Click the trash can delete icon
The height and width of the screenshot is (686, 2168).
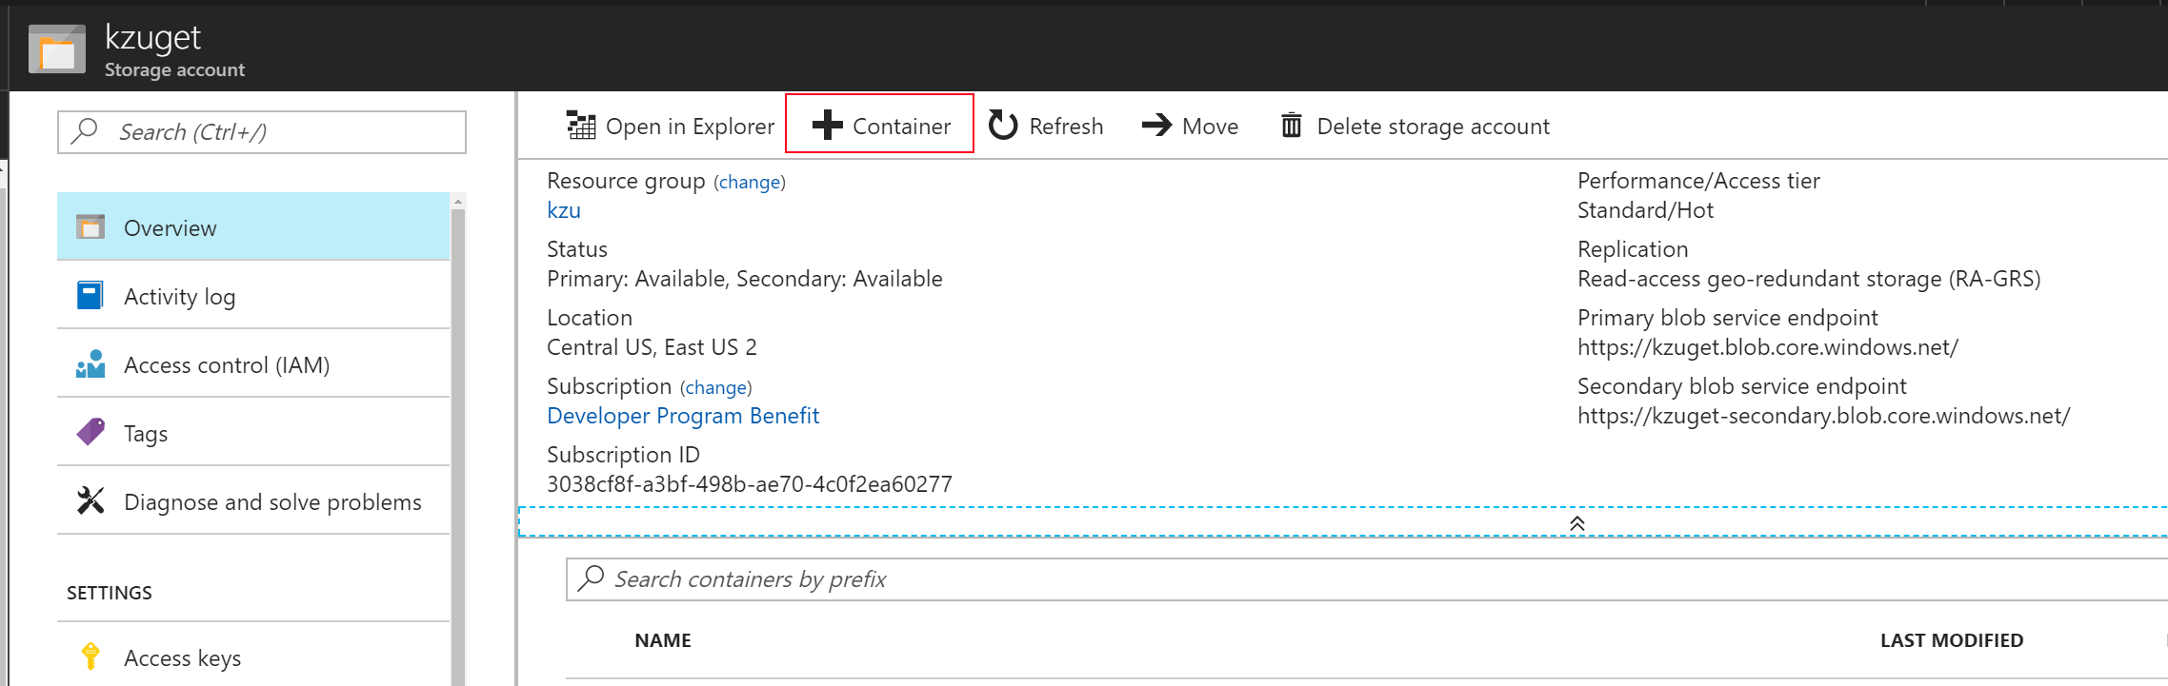tap(1291, 125)
